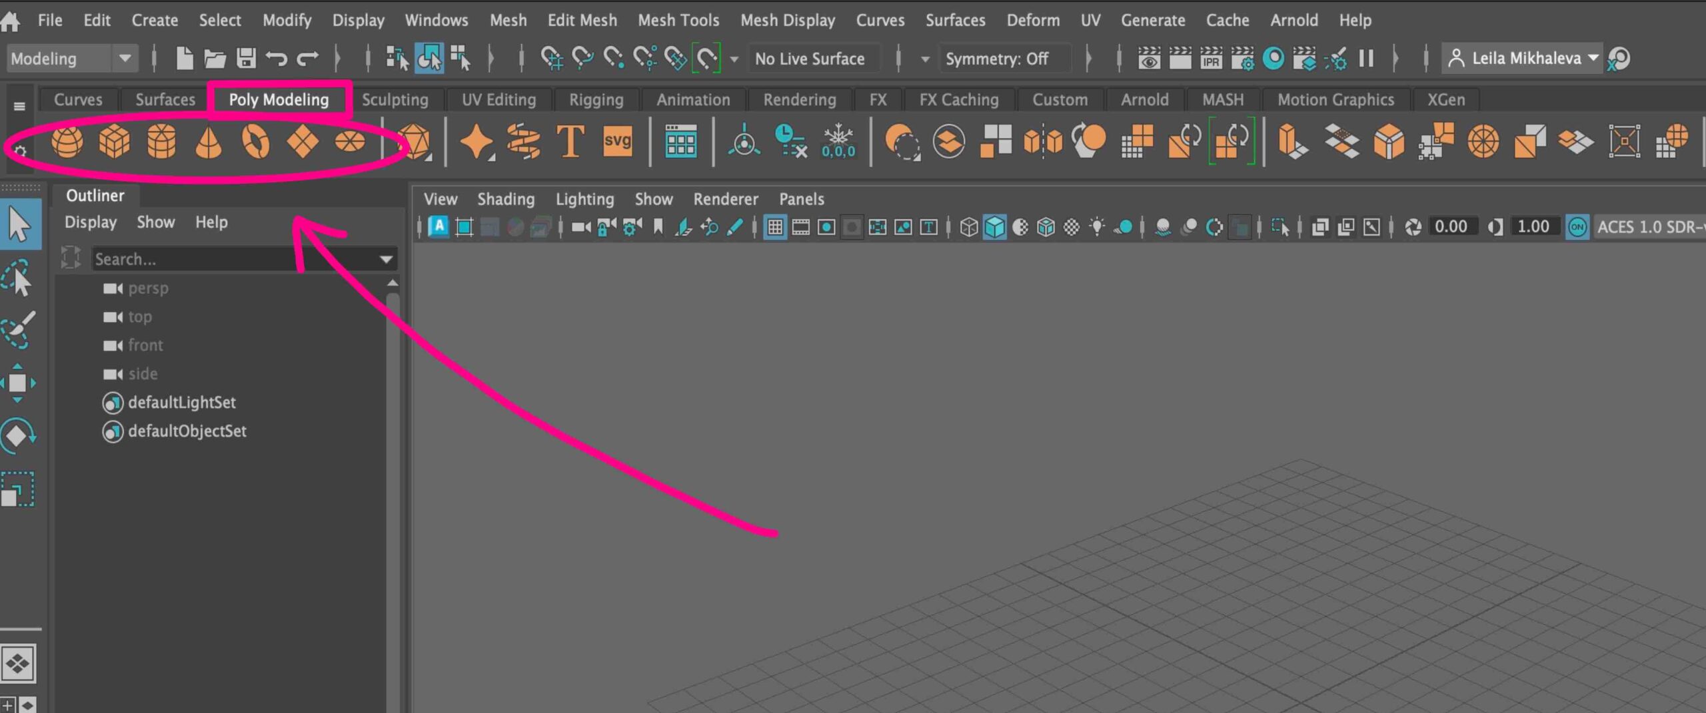
Task: Click the Mirror mesh shelf icon
Action: [1043, 141]
